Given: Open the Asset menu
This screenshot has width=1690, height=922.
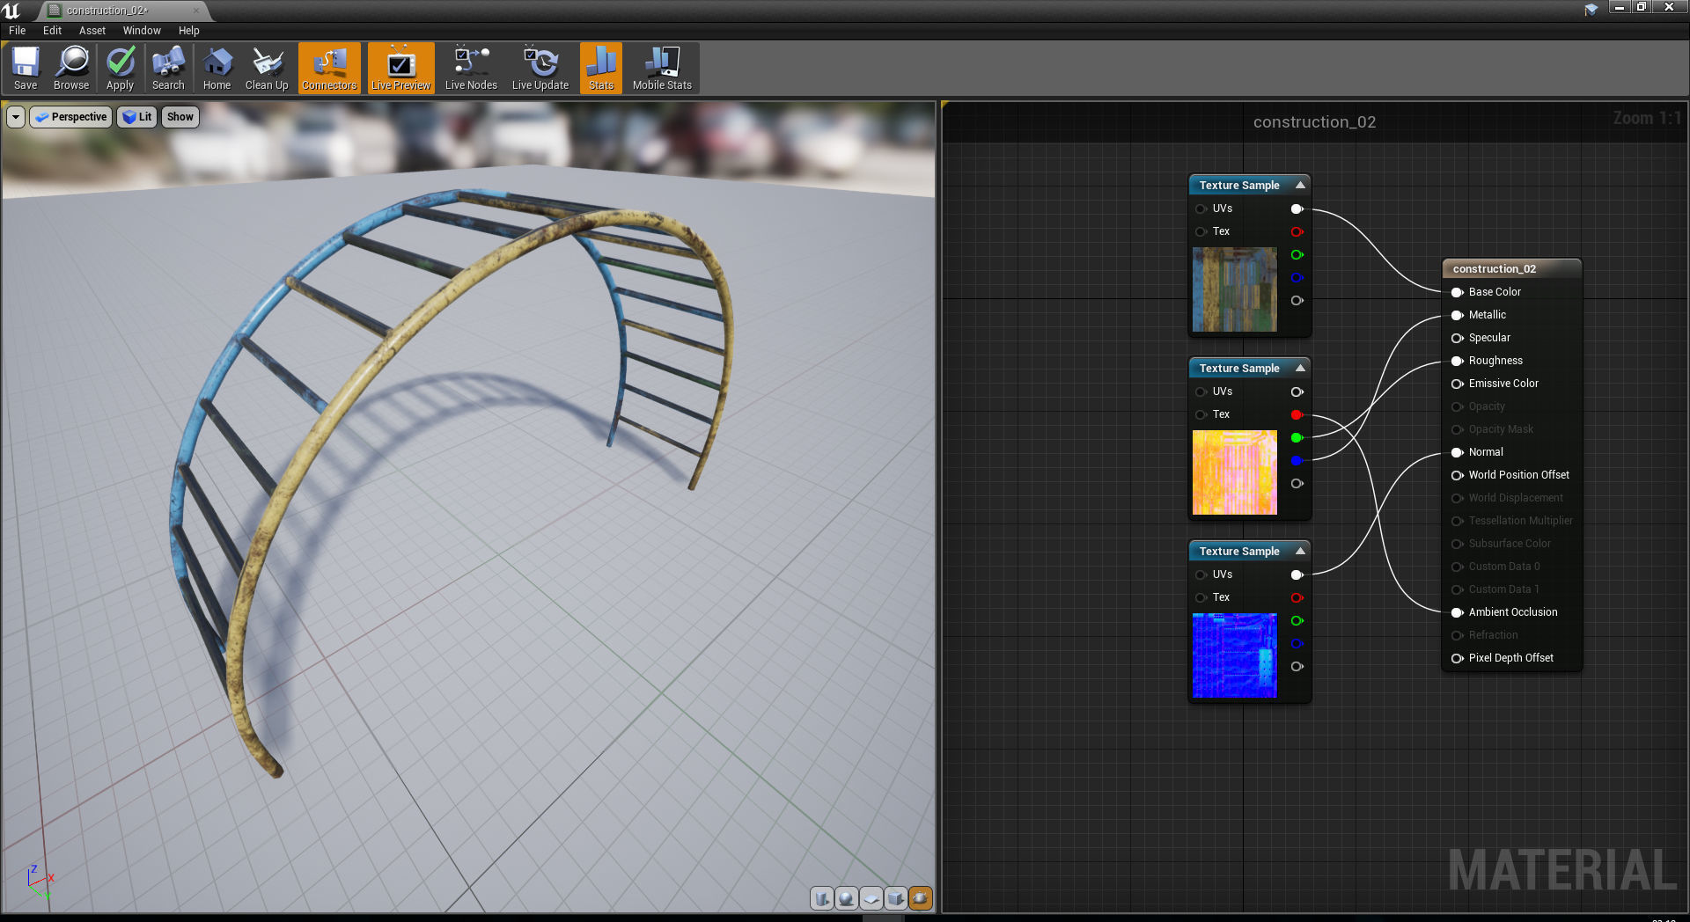Looking at the screenshot, I should pos(92,30).
